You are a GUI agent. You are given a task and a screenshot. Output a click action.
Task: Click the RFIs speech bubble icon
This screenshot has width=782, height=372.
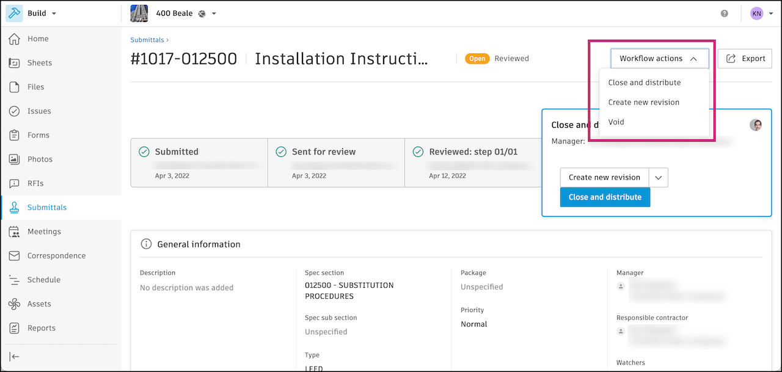15,183
